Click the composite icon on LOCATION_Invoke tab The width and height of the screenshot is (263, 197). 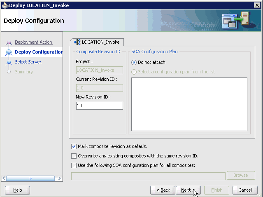(x=77, y=42)
